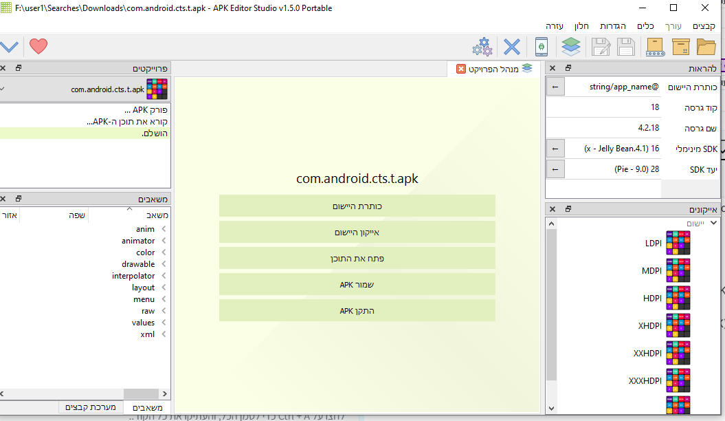Click the blue X close project icon
The height and width of the screenshot is (421, 725).
(x=512, y=47)
